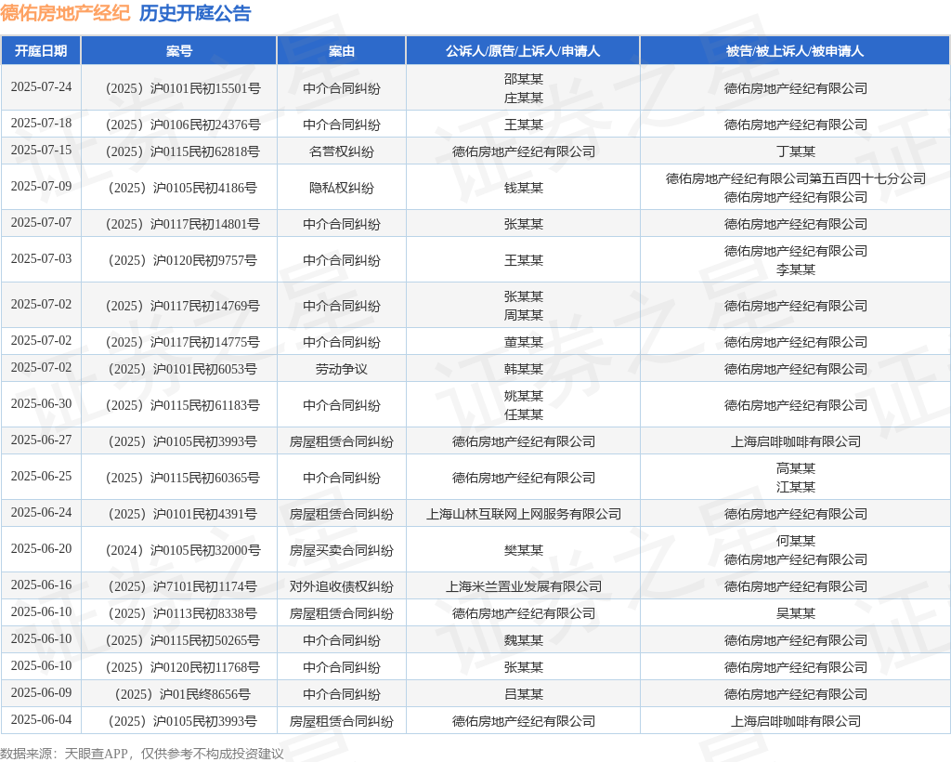Click defendant 何某某
Image resolution: width=951 pixels, height=762 pixels.
[x=796, y=541]
